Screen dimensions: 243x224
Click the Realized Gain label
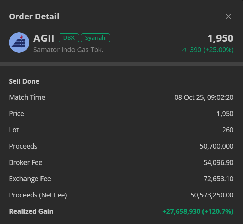pyautogui.click(x=31, y=211)
